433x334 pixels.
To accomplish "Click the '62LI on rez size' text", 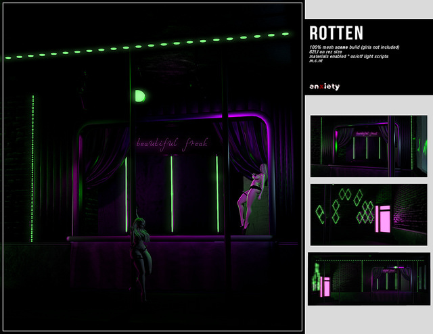I will pyautogui.click(x=325, y=52).
